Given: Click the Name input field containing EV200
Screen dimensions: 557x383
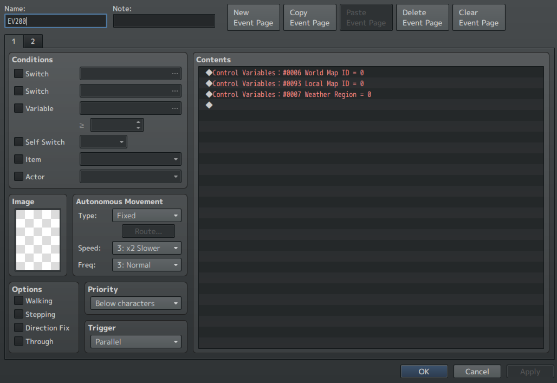Looking at the screenshot, I should [x=56, y=21].
